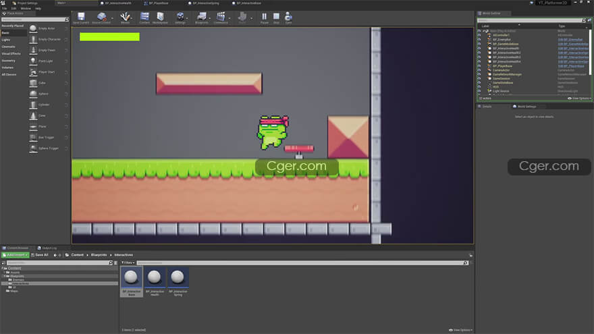Viewport: 594px width, 334px height.
Task: Select the Lights category in Place Actors
Action: click(x=6, y=39)
